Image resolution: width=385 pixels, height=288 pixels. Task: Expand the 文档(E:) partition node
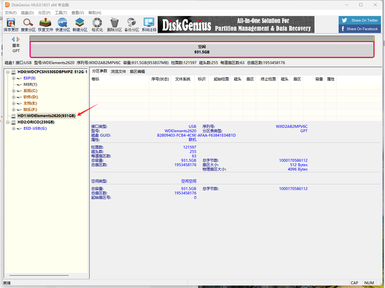click(13, 103)
